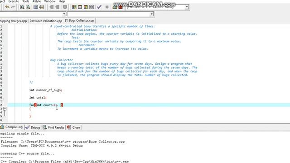Open the left class browser dropdown arrow
290x163 pixels.
pyautogui.click(x=64, y=14)
